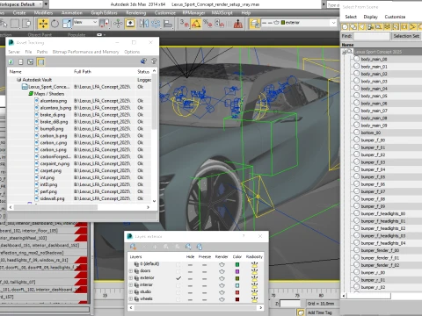Click the Mirror tool icon
The image size is (422, 316).
pyautogui.click(x=144, y=24)
